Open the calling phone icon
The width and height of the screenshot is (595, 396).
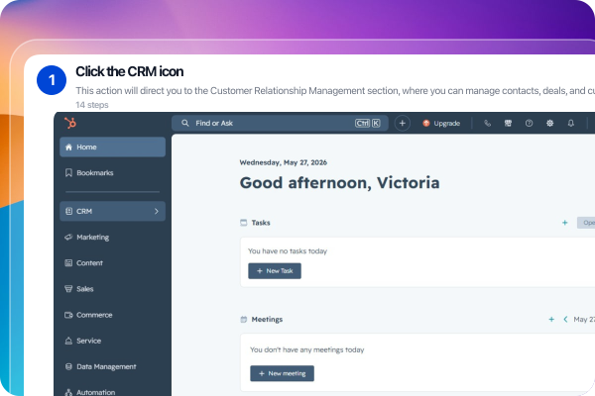pyautogui.click(x=487, y=123)
